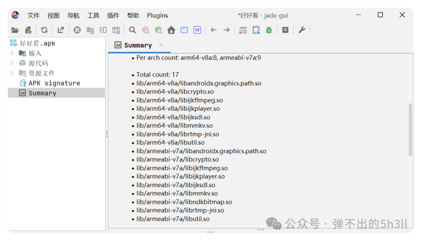The width and height of the screenshot is (421, 241).
Task: Navigate back with left arrow
Action: [214, 30]
